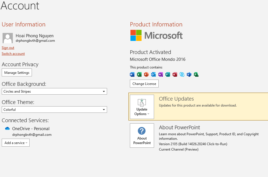Click the OneDrive - Personal service entry
268x177 pixels.
click(x=31, y=129)
